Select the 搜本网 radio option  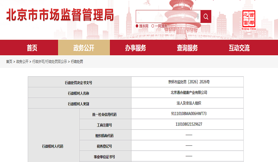coord(137,26)
